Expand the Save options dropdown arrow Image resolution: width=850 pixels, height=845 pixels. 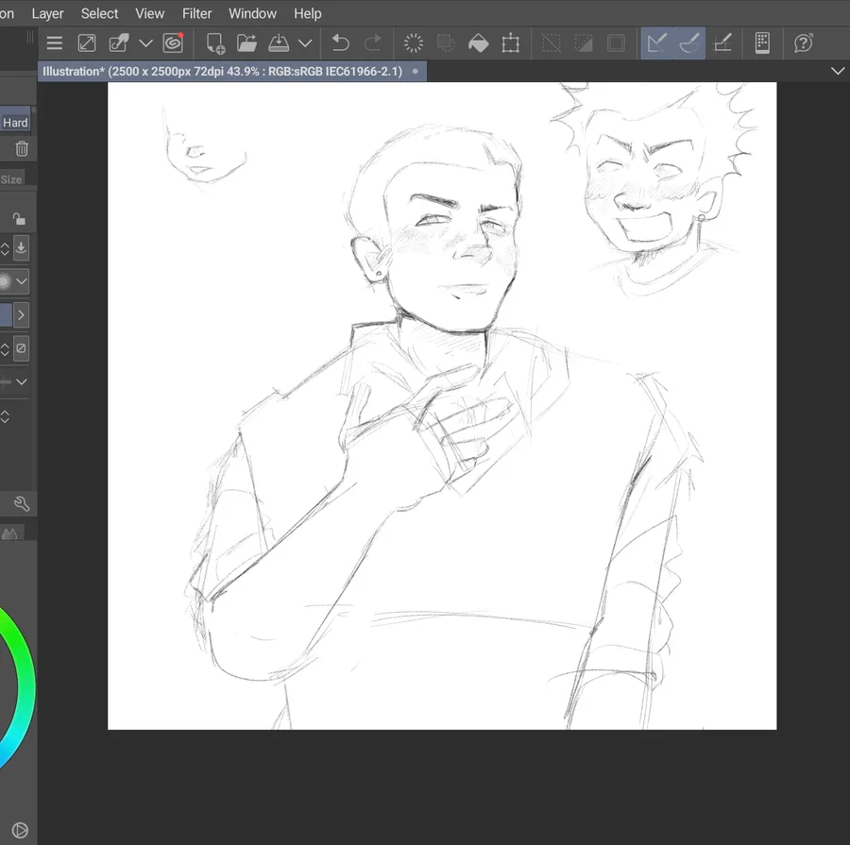(x=305, y=42)
